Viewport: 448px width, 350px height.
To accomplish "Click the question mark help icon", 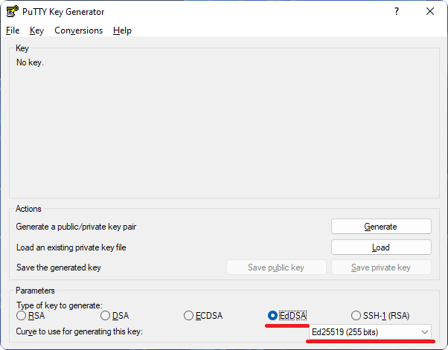I will pos(397,11).
